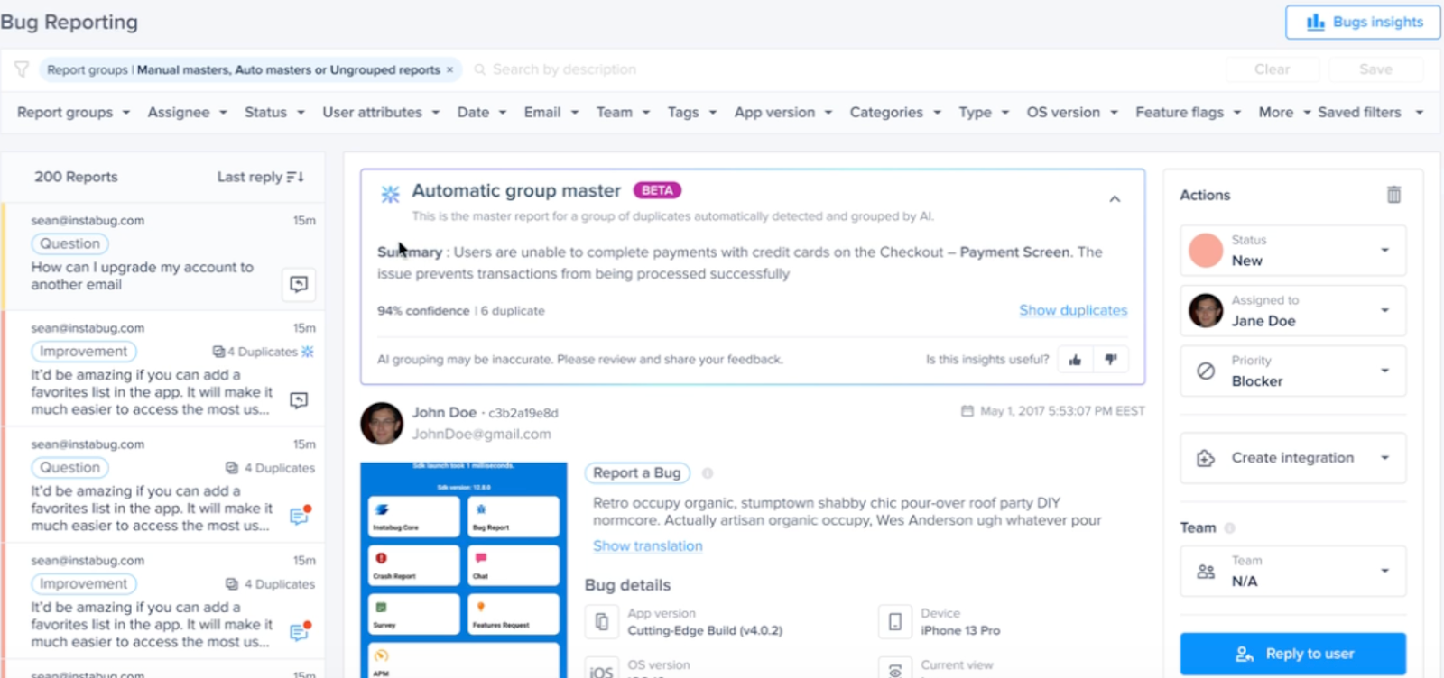The image size is (1444, 678).
Task: Click reply icon on first Improvement report
Action: point(299,400)
